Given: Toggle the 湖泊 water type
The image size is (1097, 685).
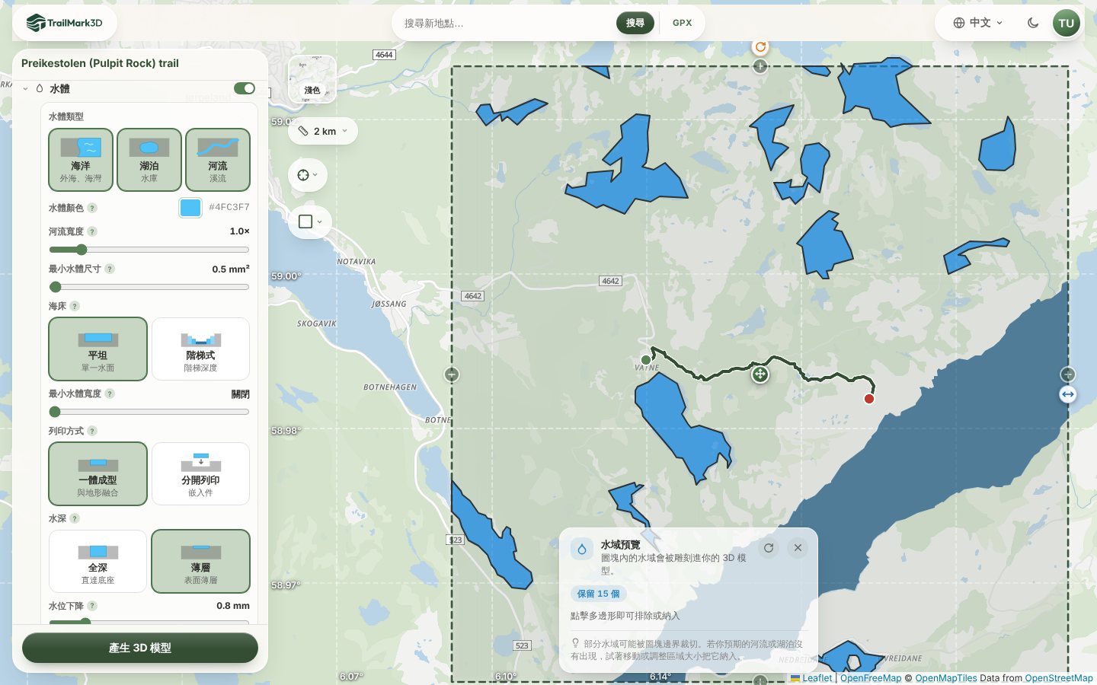Looking at the screenshot, I should (149, 160).
